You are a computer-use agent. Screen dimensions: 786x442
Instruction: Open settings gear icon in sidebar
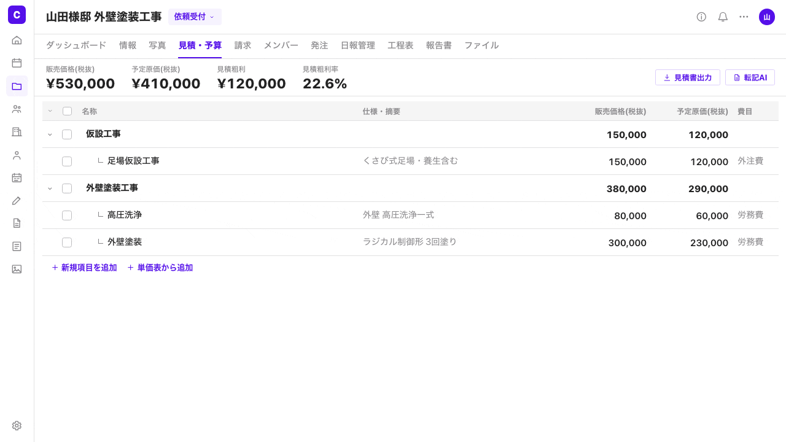(x=17, y=425)
